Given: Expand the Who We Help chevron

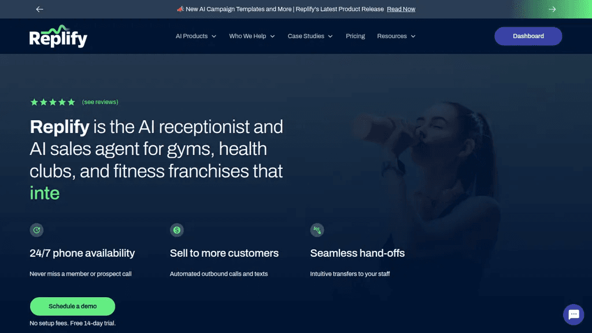Looking at the screenshot, I should 272,36.
